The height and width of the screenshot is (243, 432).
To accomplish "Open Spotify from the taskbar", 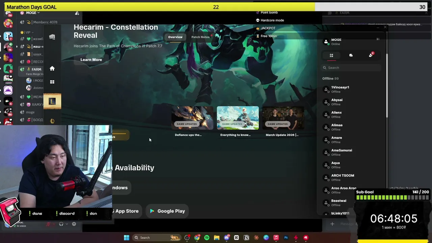I will (207, 238).
